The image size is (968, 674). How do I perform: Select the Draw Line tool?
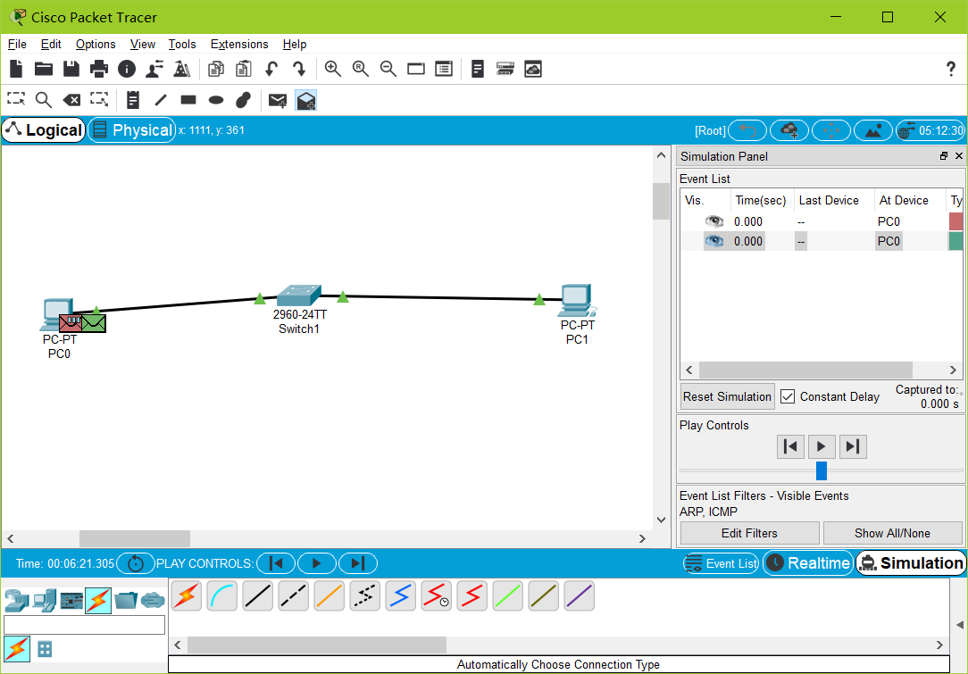click(x=161, y=100)
